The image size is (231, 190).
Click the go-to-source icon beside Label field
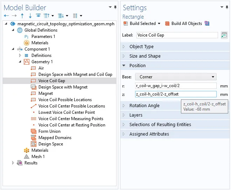[x=224, y=35]
